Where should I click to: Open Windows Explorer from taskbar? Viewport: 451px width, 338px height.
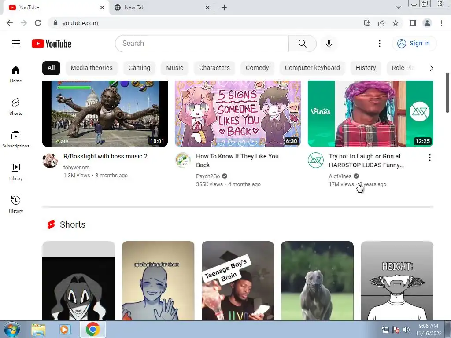coord(38,329)
